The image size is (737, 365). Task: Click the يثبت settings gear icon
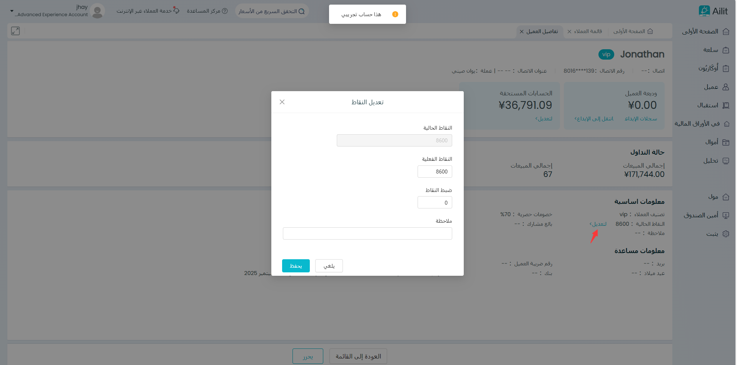[x=726, y=234]
